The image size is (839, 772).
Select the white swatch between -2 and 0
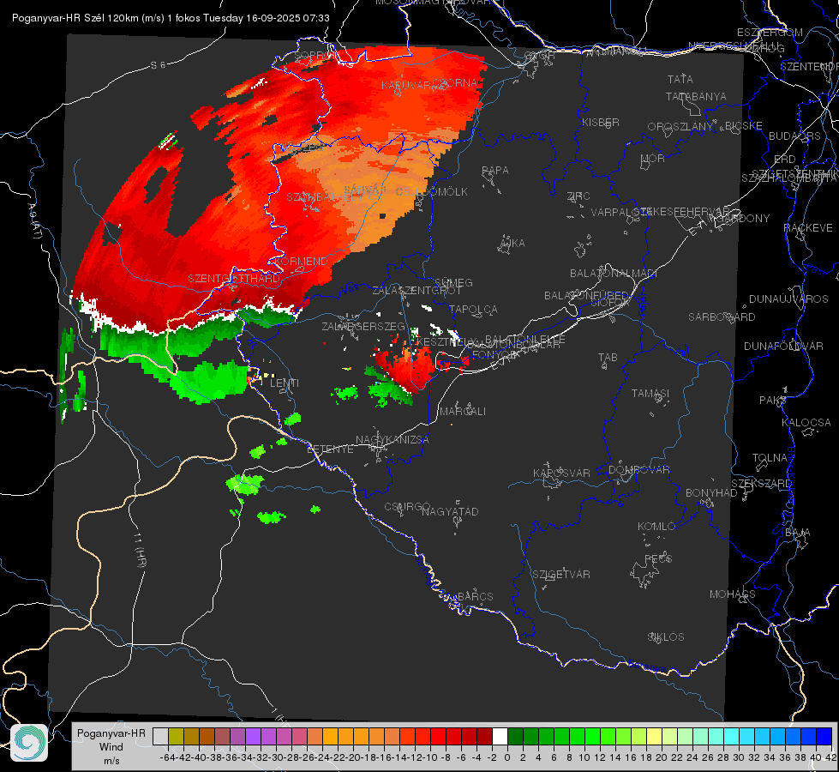[500, 736]
